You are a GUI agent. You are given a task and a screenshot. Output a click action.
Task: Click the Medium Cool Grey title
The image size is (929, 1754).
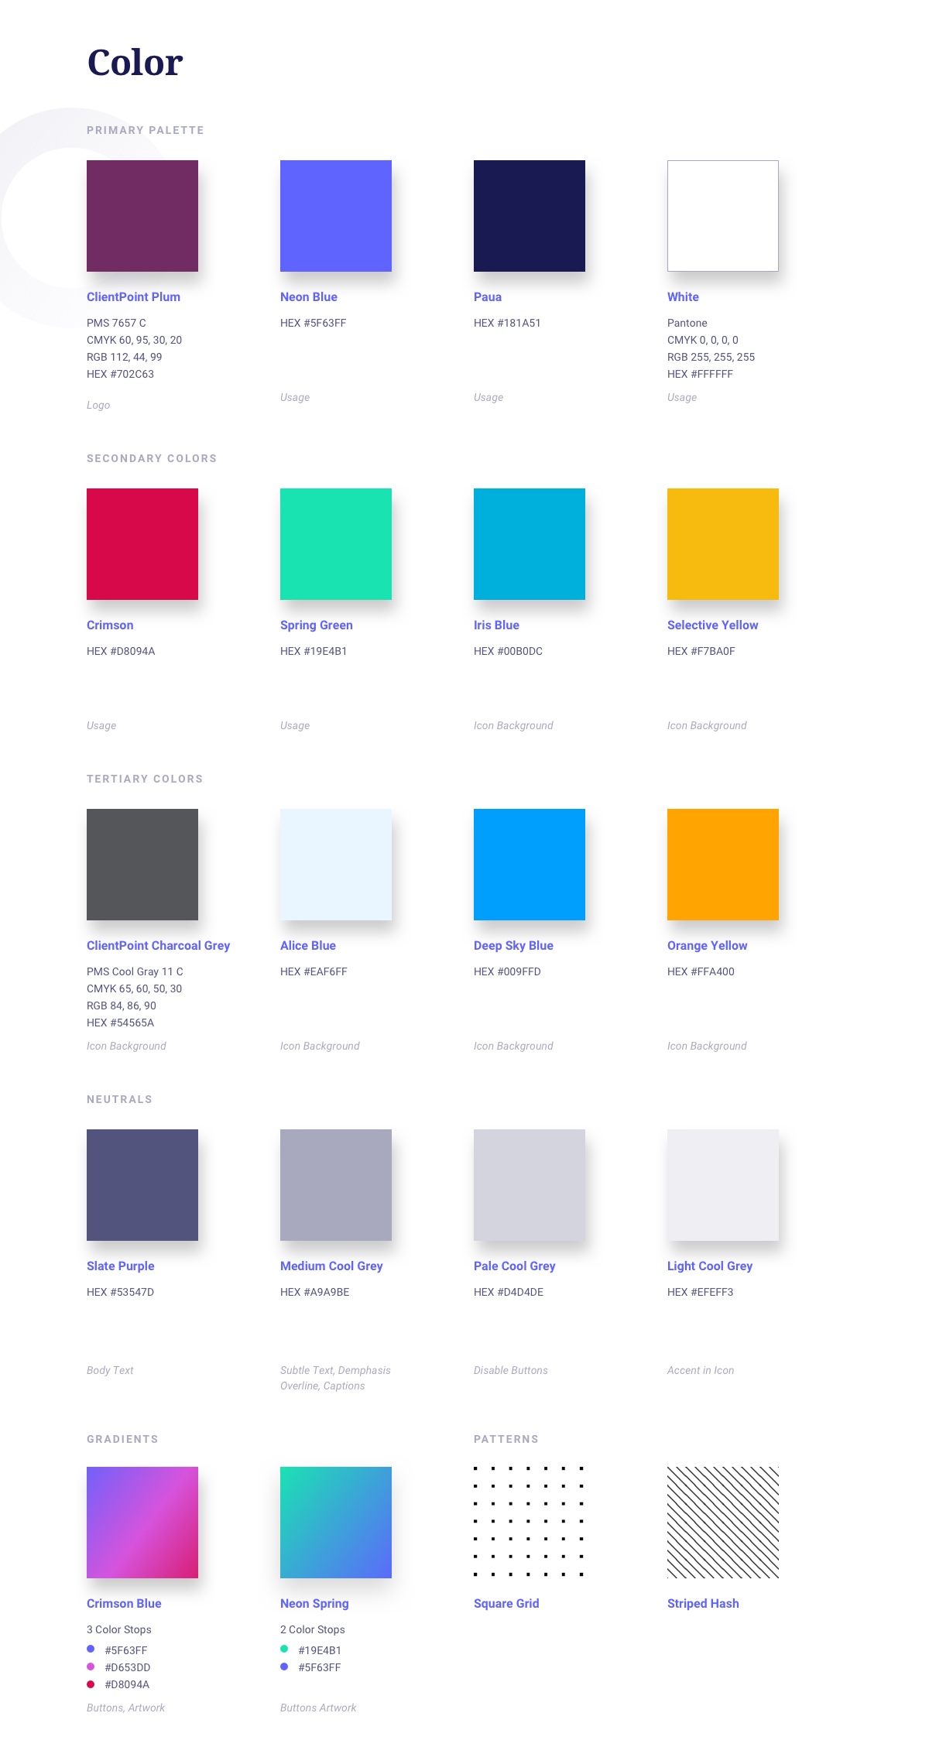click(331, 1266)
